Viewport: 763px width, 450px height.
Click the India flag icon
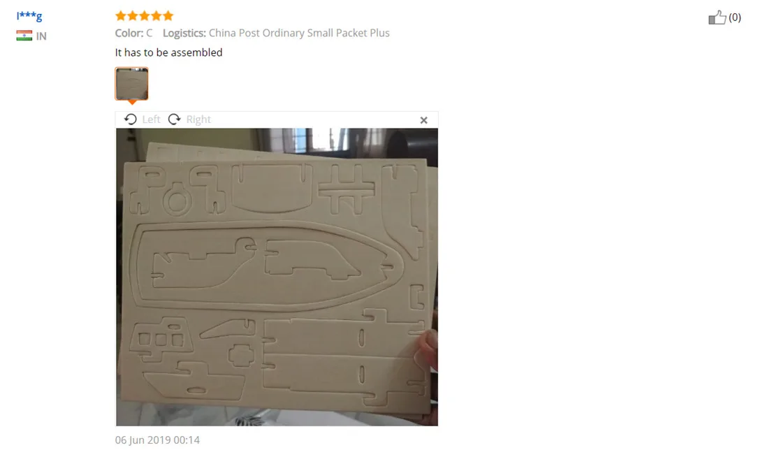[24, 36]
